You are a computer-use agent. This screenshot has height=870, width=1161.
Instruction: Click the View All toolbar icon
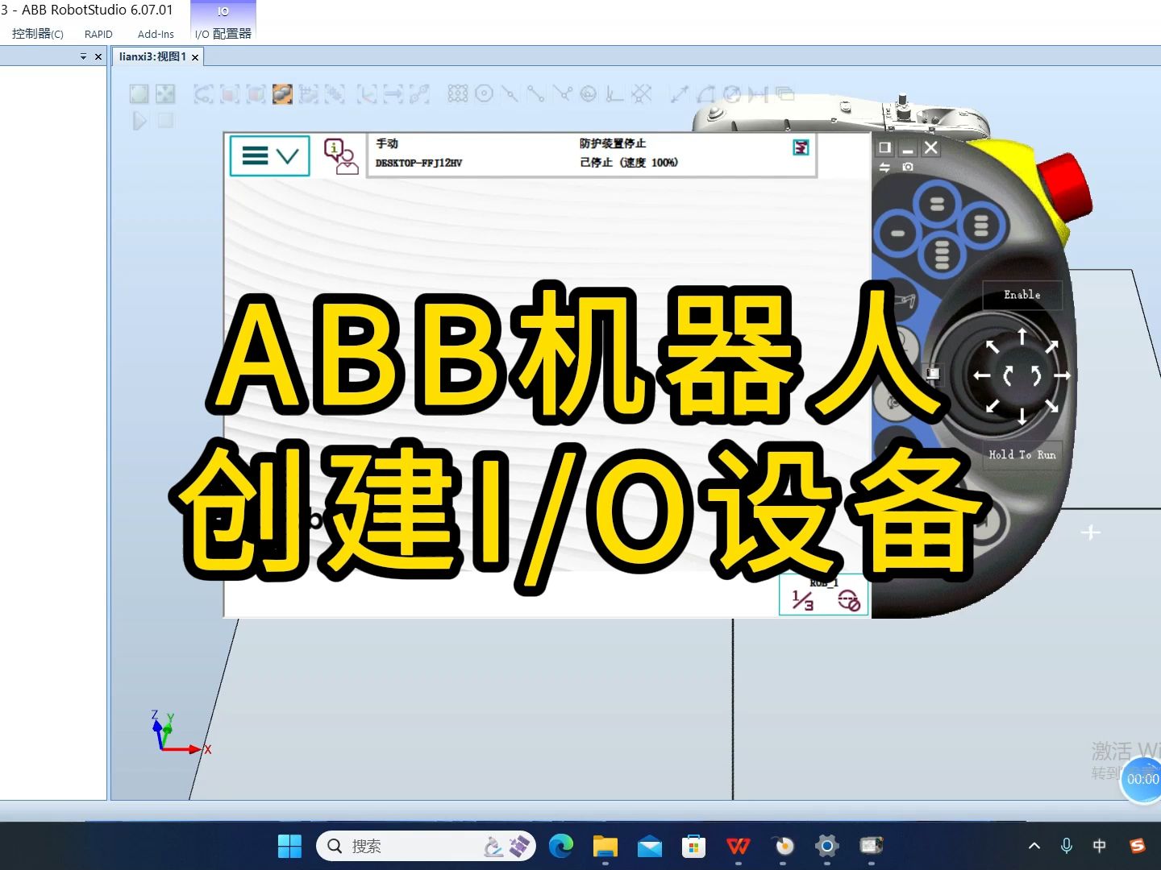coord(139,94)
